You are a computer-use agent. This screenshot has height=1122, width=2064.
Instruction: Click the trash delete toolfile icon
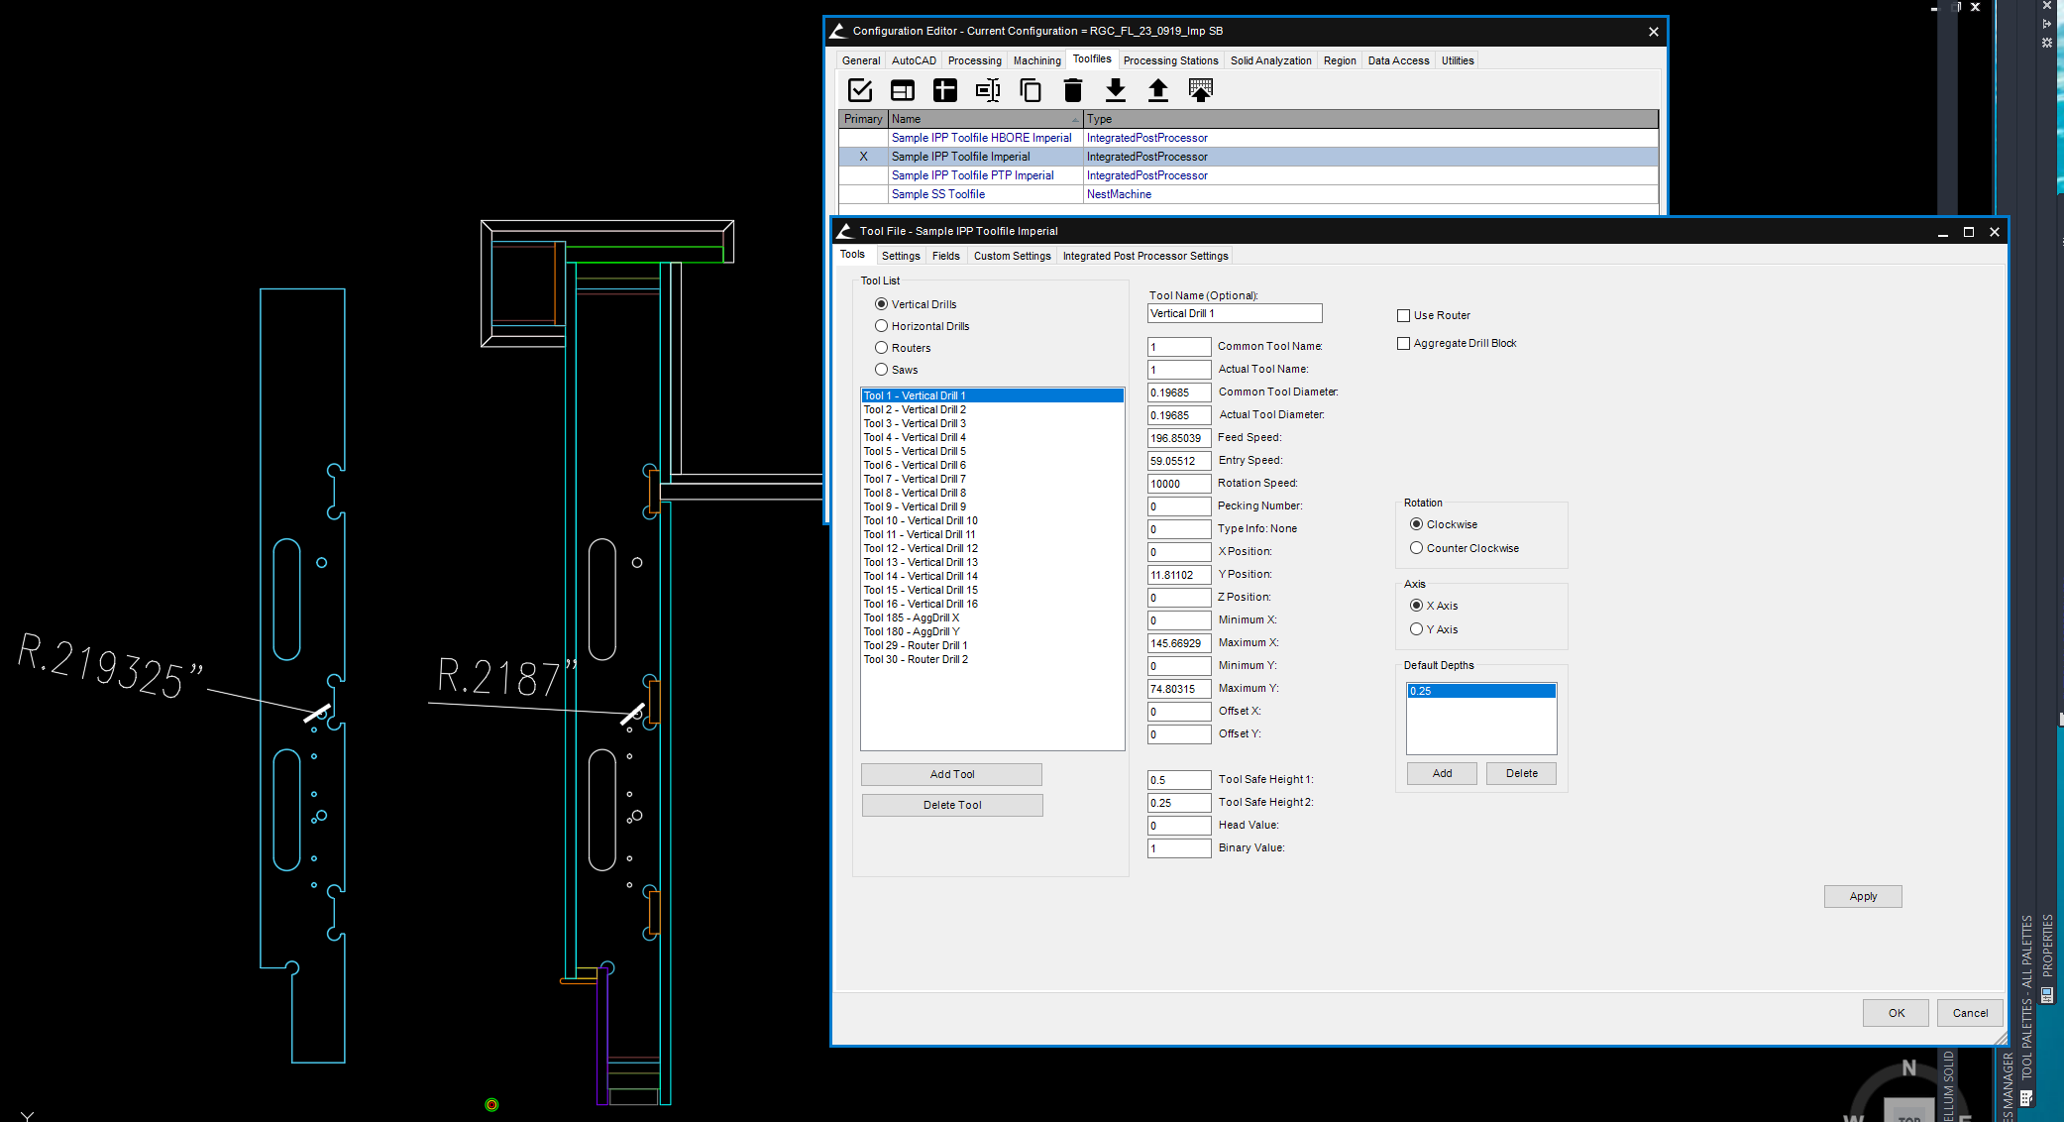[1073, 90]
